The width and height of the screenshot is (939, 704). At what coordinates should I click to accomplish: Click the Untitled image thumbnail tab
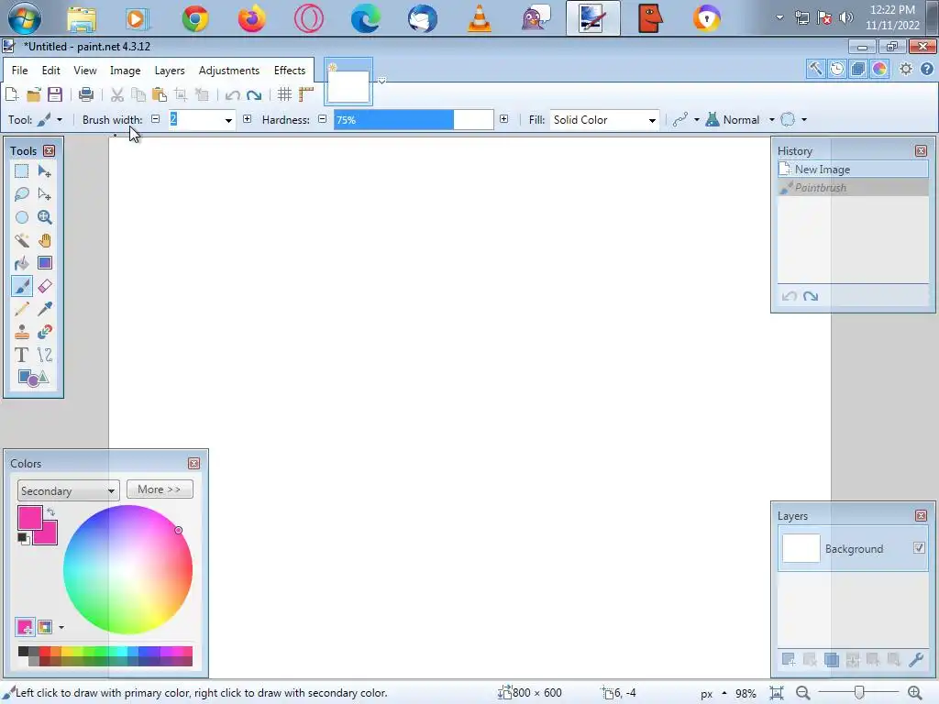348,82
